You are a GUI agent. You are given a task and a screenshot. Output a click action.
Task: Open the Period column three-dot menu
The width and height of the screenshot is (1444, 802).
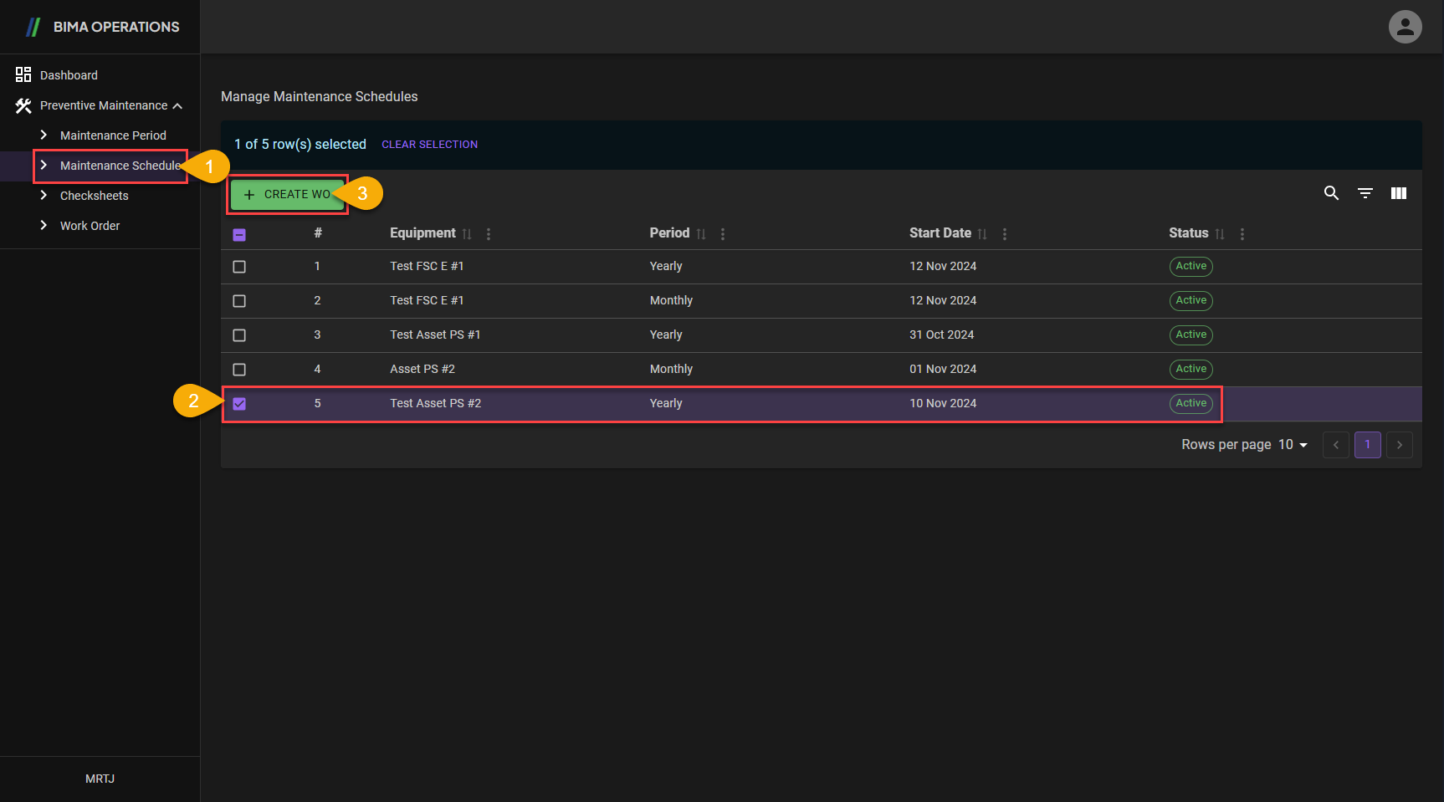pos(723,234)
